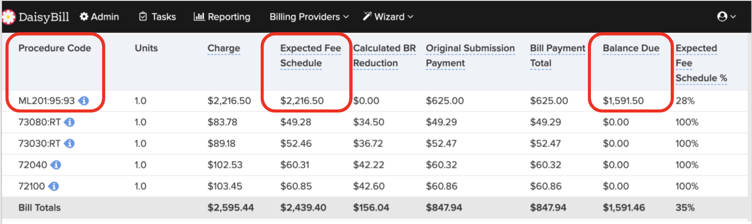View info icon next to 72040

56,165
